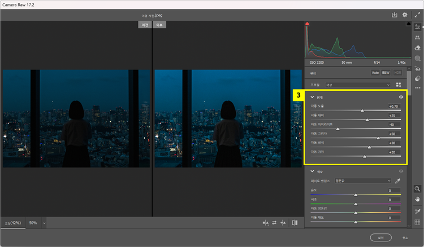The height and width of the screenshot is (247, 424).
Task: Open Camera Raw preferences gear
Action: pyautogui.click(x=405, y=15)
